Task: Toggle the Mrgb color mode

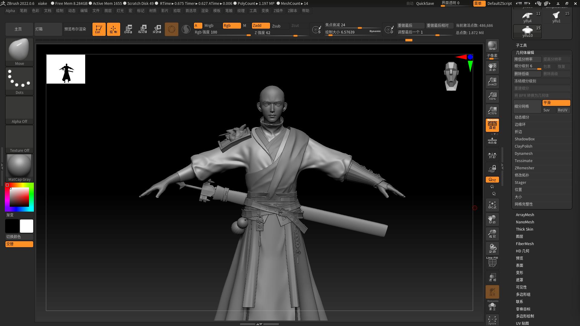Action: 209,26
